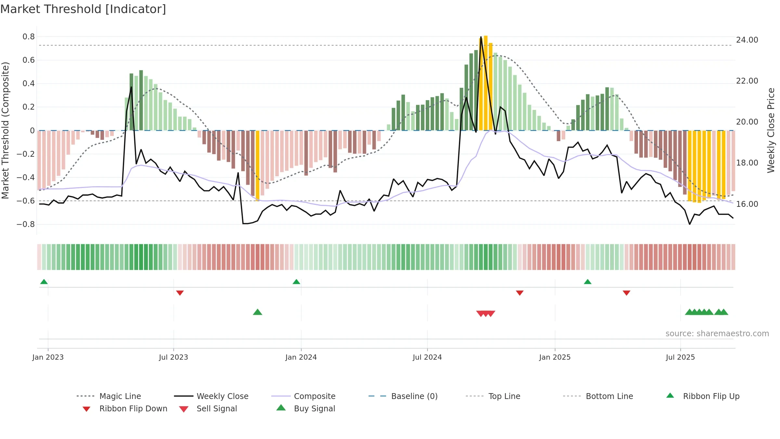
Task: Toggle the Weekly Close legend entry
Action: pos(211,396)
